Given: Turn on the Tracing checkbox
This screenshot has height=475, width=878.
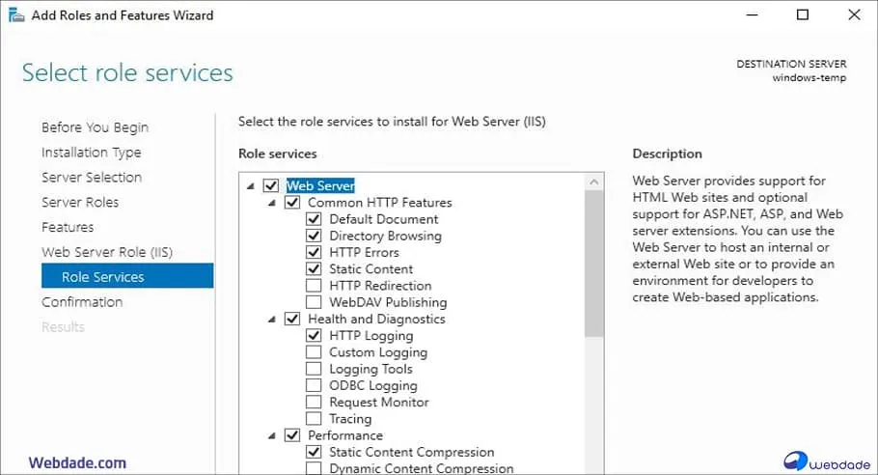Looking at the screenshot, I should (x=314, y=419).
